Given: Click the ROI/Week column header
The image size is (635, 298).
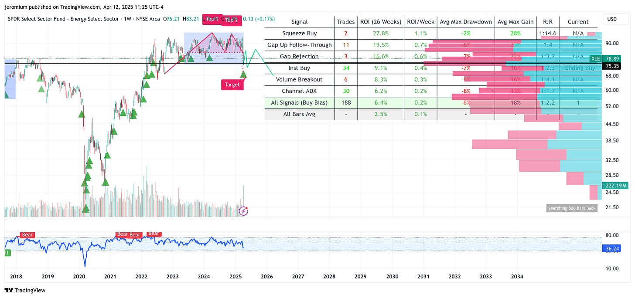Looking at the screenshot, I should tap(420, 22).
